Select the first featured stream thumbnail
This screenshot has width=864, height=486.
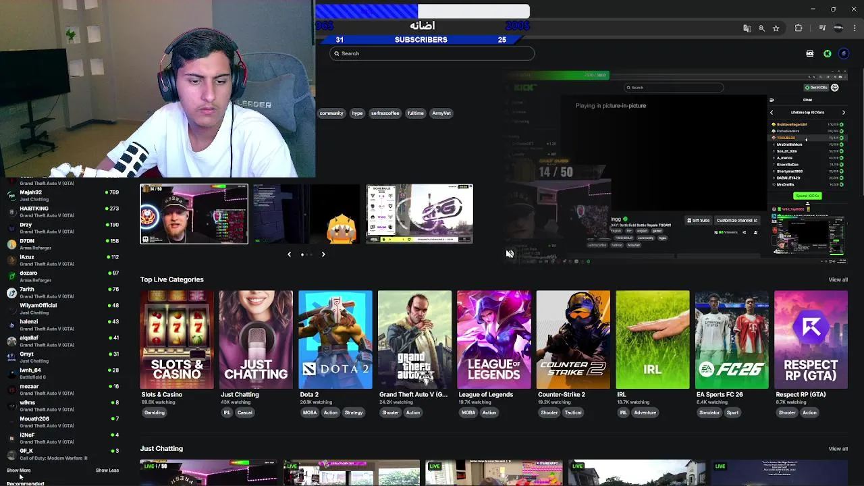(x=194, y=214)
